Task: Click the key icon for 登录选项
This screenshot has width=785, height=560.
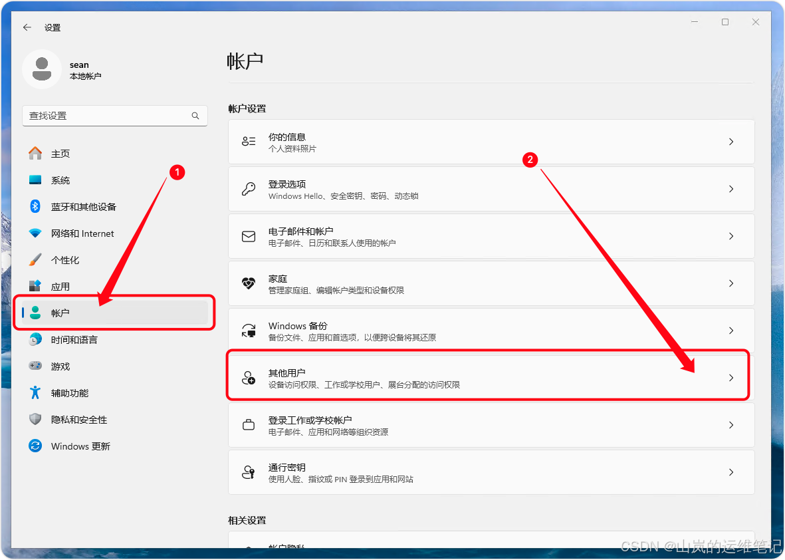Action: pyautogui.click(x=249, y=189)
